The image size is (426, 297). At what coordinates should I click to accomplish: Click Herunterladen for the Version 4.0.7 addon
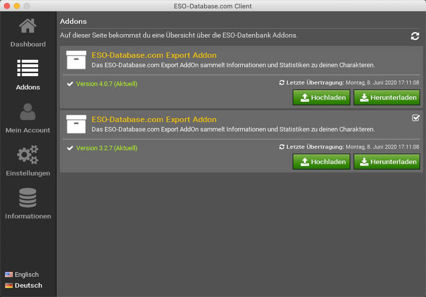[x=387, y=97]
